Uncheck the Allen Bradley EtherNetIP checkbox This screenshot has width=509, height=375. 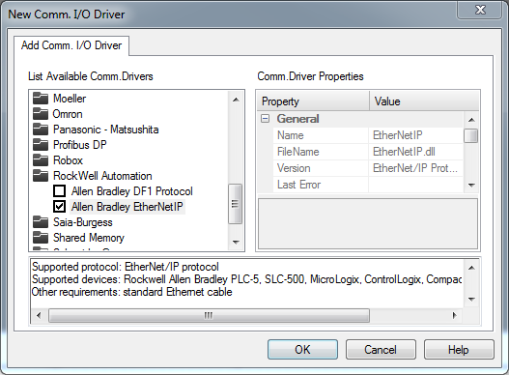coord(59,207)
